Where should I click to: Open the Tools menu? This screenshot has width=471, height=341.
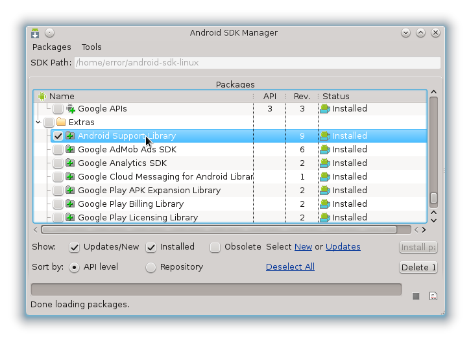pyautogui.click(x=91, y=47)
